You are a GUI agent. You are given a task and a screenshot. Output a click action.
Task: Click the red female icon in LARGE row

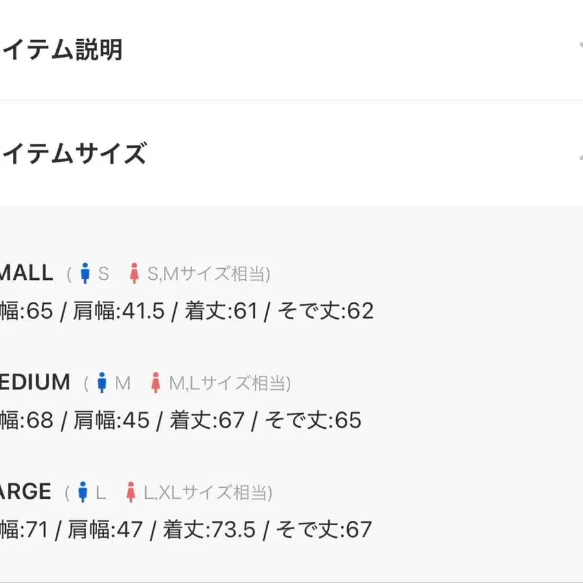(130, 493)
